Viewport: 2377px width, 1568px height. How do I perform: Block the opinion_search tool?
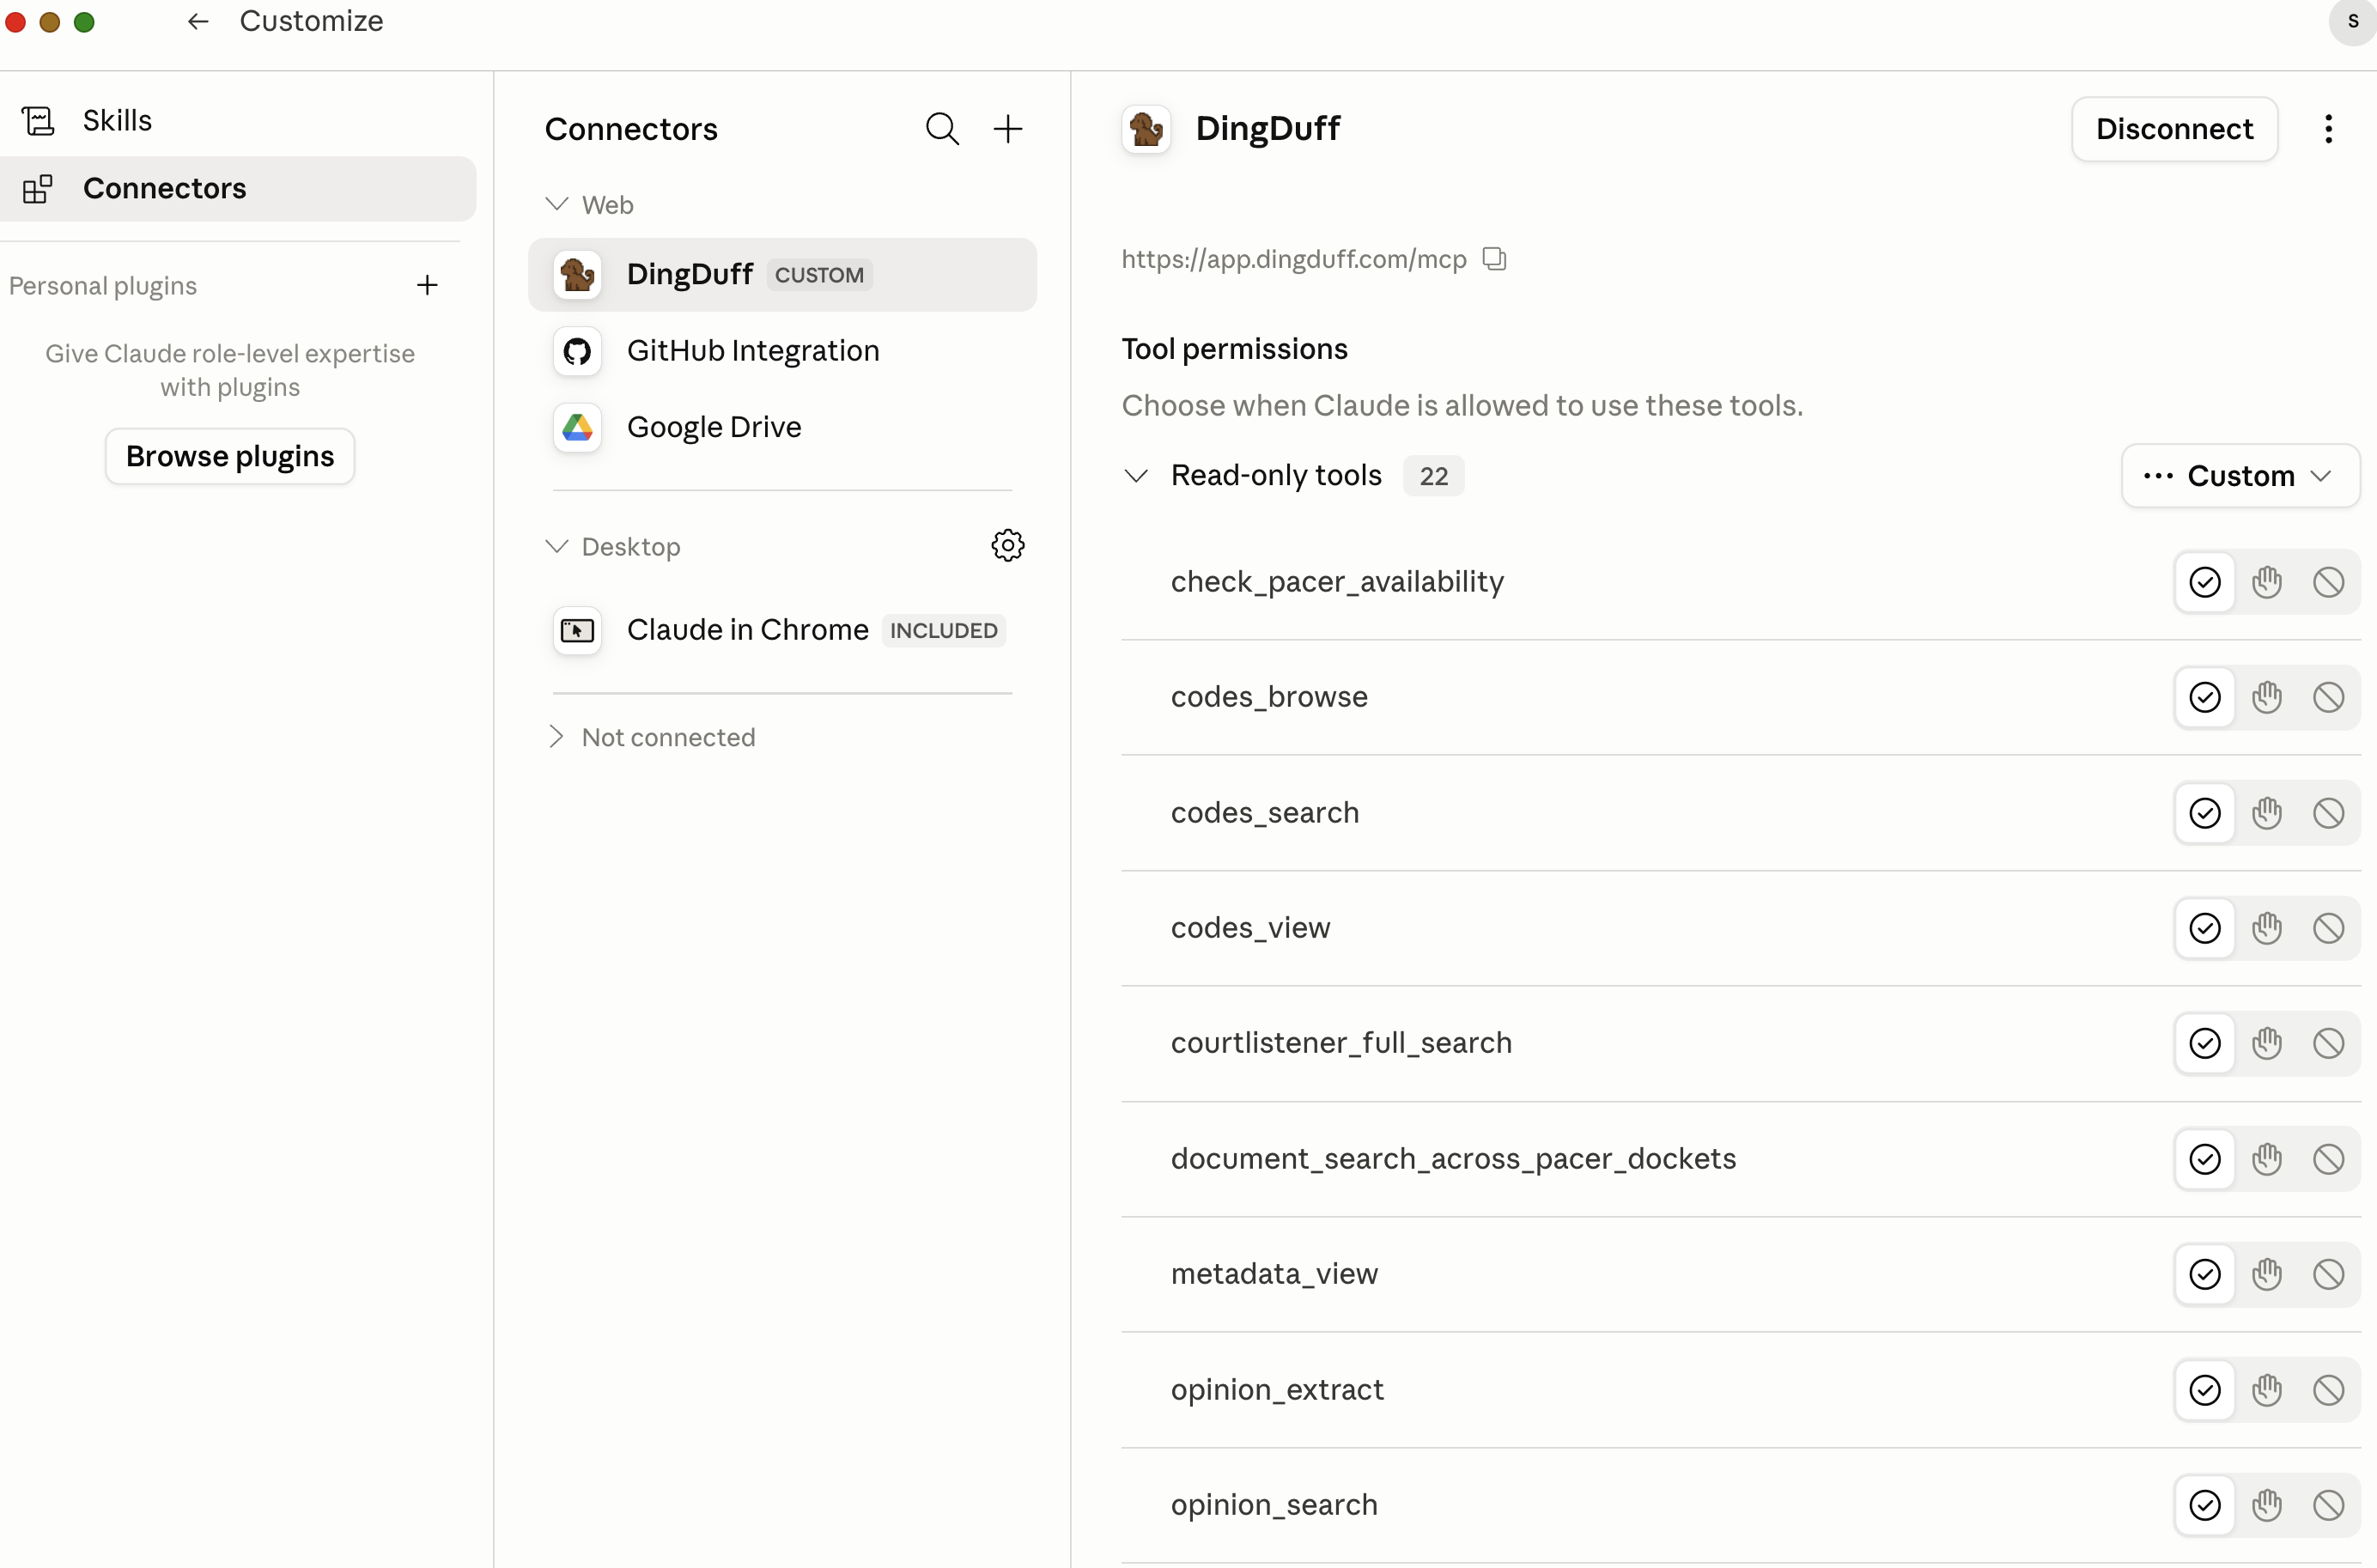tap(2329, 1506)
